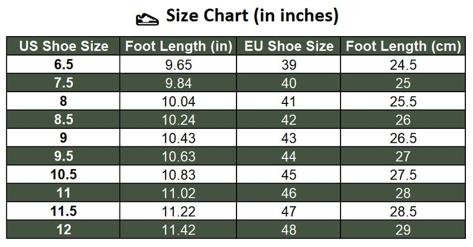Click the 9.84 inch foot length cell
473x247 pixels.
click(x=179, y=83)
